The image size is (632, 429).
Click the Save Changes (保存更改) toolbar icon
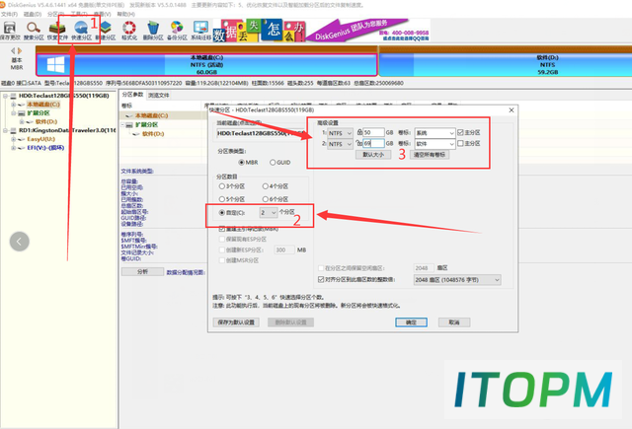10,31
